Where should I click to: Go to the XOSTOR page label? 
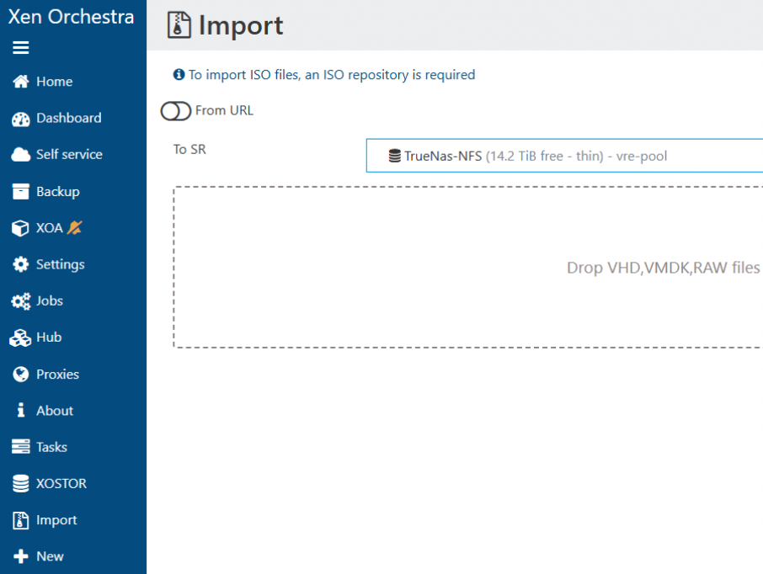61,483
